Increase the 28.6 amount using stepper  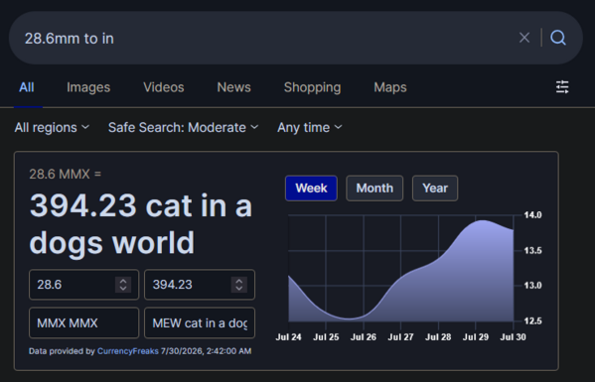tap(123, 281)
